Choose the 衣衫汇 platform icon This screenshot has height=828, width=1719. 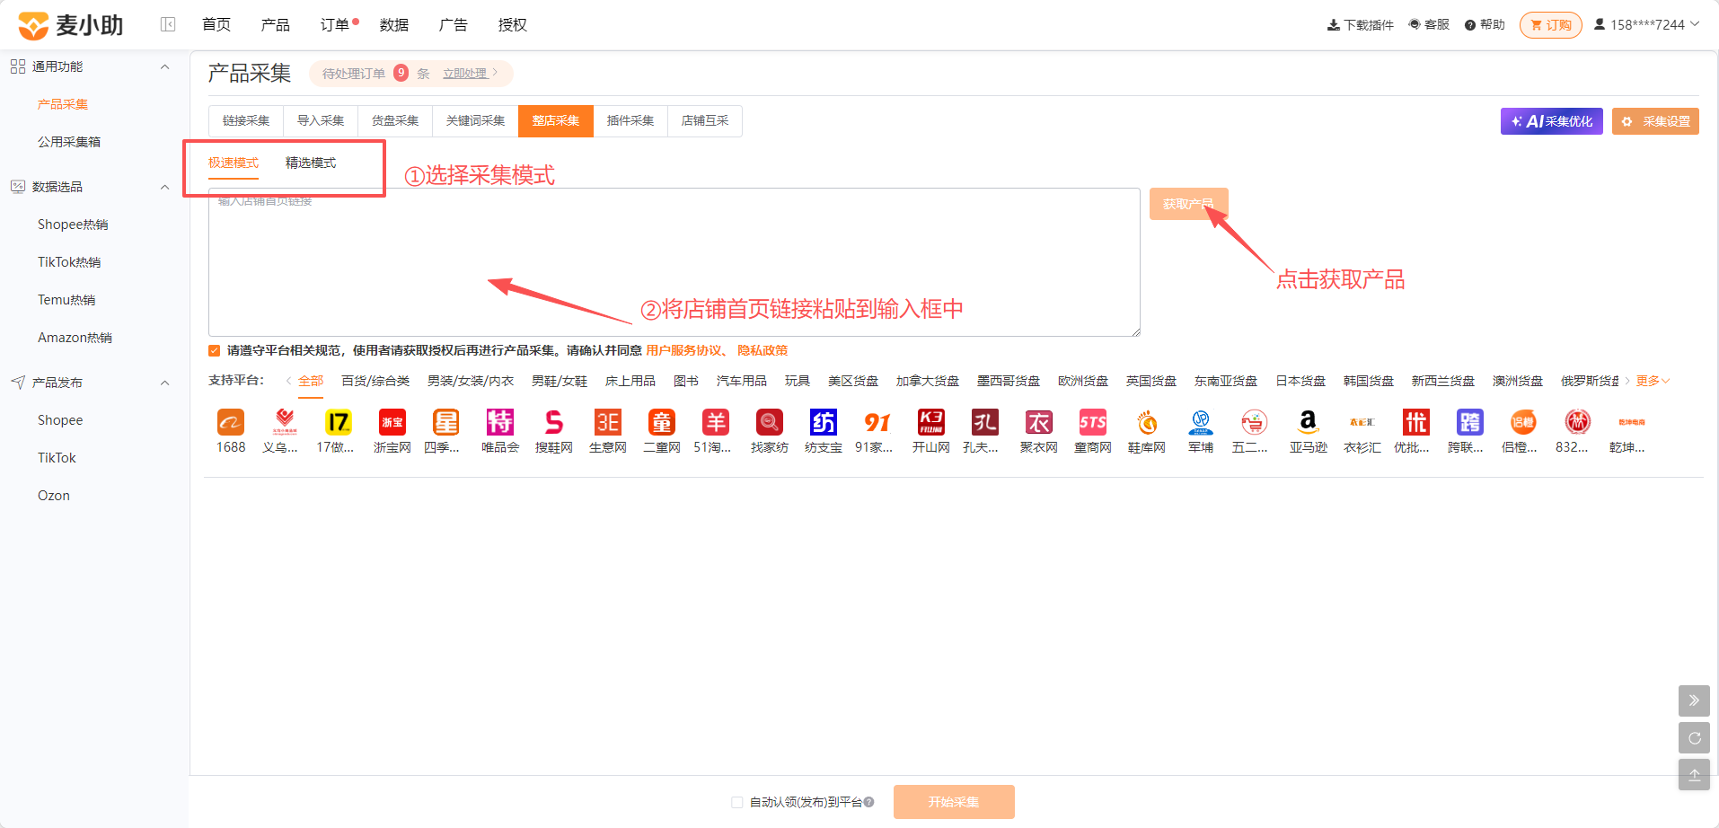click(x=1362, y=422)
